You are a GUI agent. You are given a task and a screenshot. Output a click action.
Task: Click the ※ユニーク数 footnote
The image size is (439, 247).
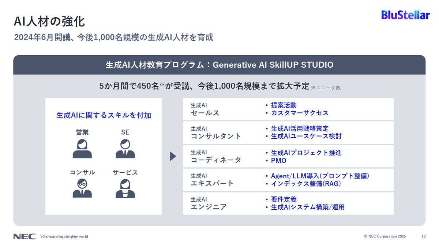click(x=326, y=88)
